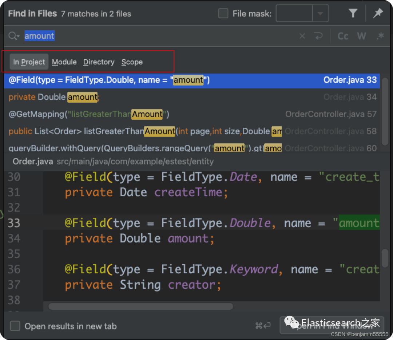Select result public List<Order> line 58
Viewport: 393px width, 340px height.
[x=192, y=131]
